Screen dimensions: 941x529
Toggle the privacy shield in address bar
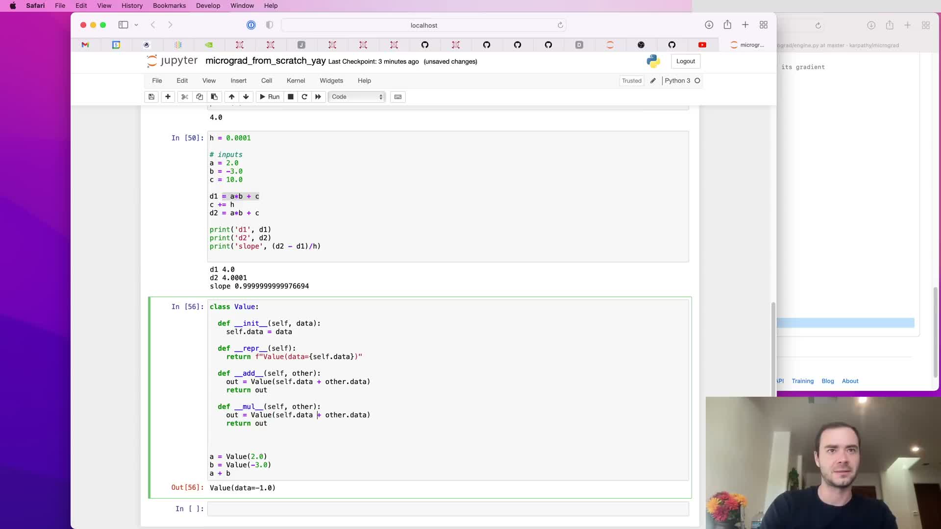coord(270,25)
